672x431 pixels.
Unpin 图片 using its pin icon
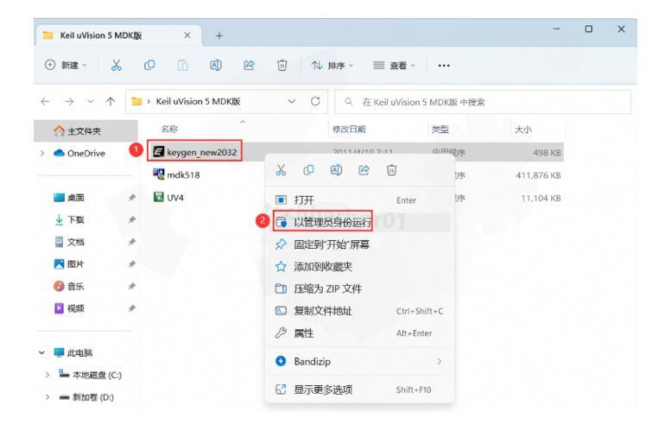point(131,264)
